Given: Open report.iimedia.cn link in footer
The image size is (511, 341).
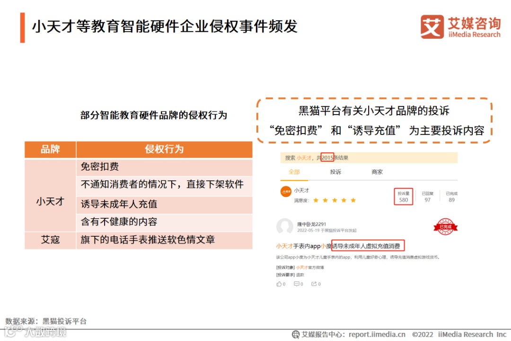Looking at the screenshot, I should [377, 334].
